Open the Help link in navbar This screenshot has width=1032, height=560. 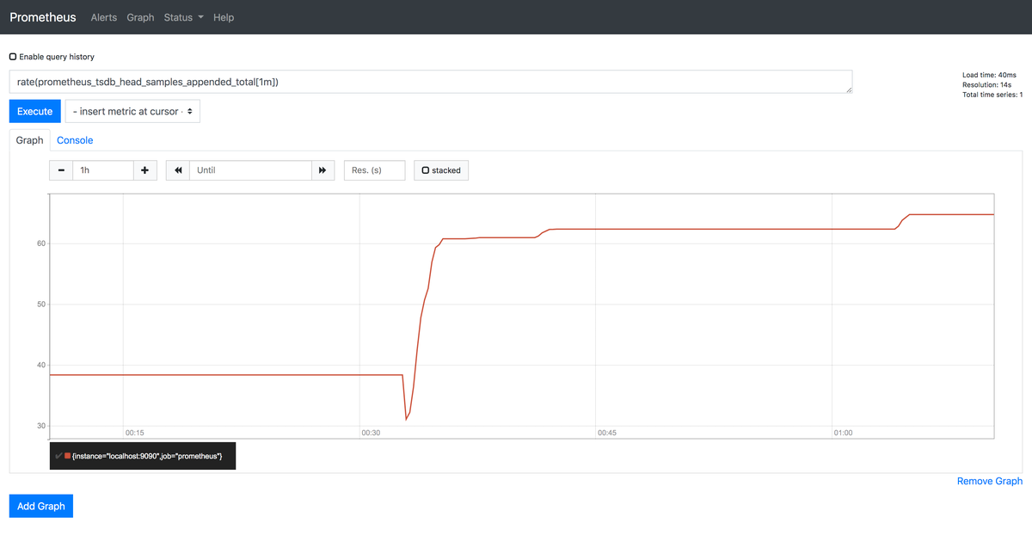(224, 17)
